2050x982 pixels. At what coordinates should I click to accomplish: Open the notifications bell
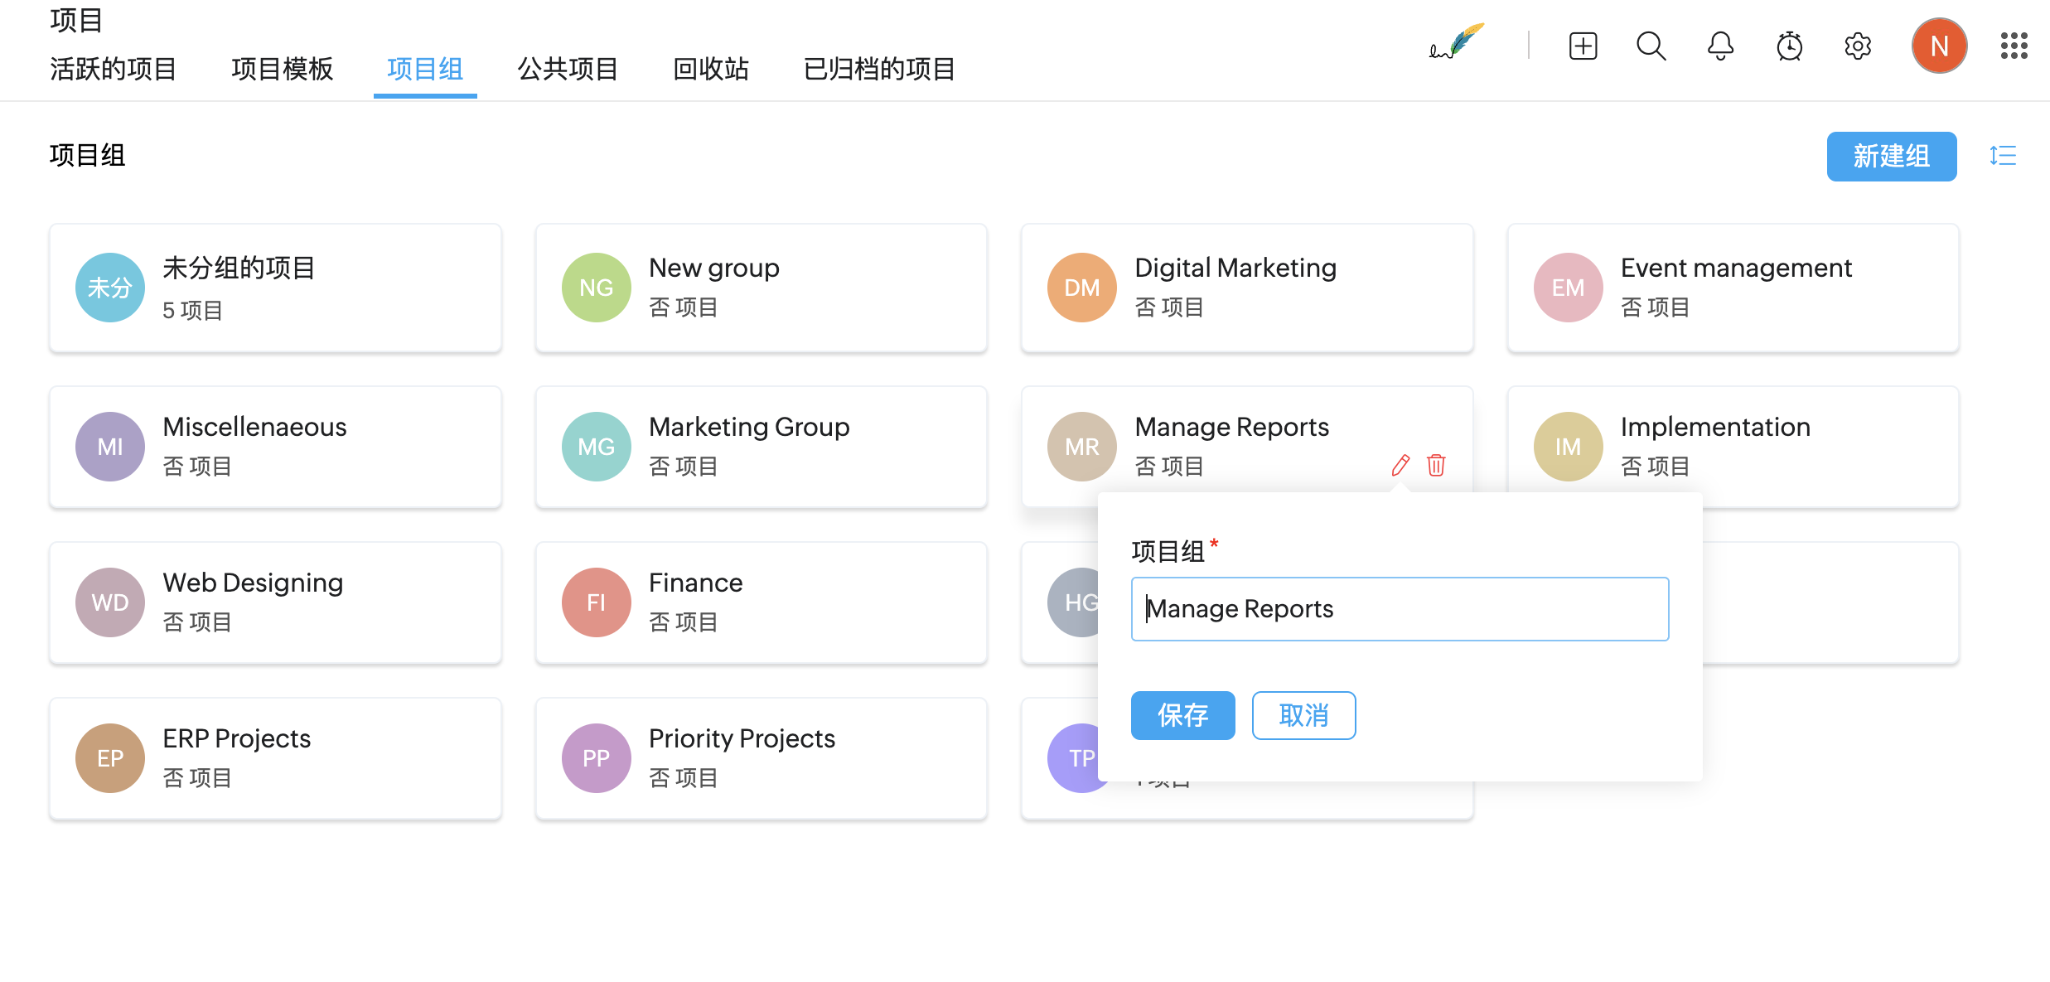[x=1720, y=46]
